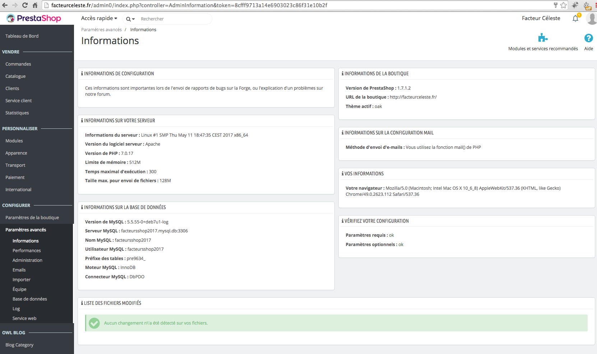Open the Modules menu entry
Viewport: 597px width, 354px height.
coord(14,141)
